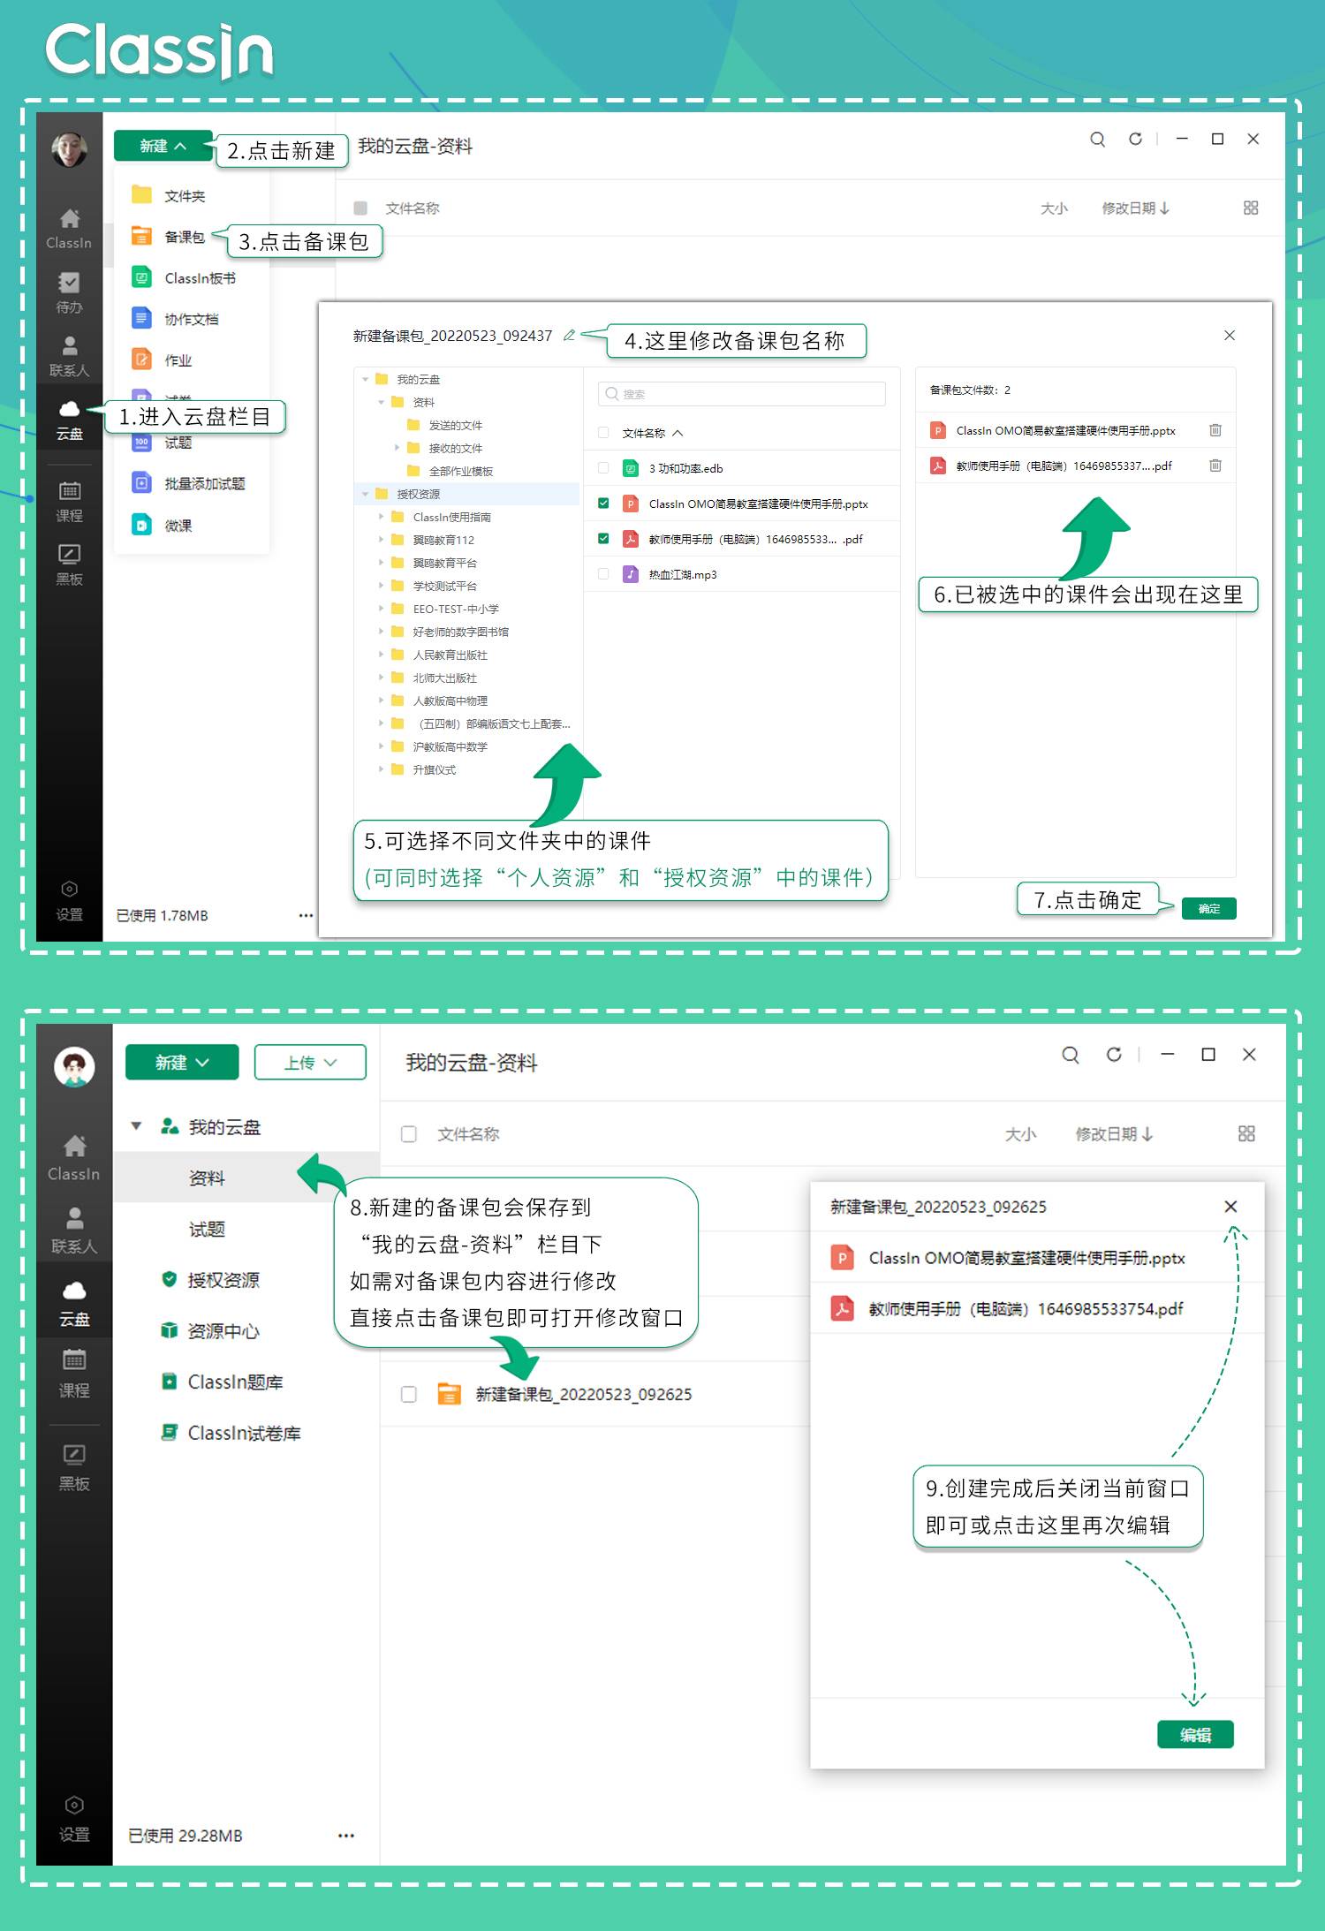
Task: Open 课程 courses in the lower window sidebar
Action: pyautogui.click(x=74, y=1374)
